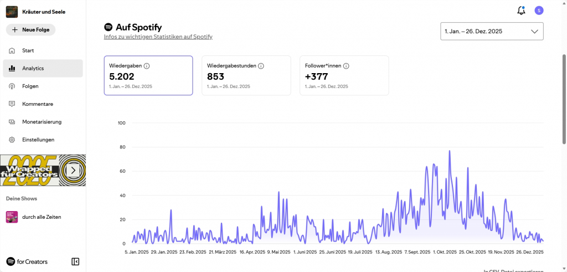
Task: Click the Neue Folge button
Action: coord(30,29)
